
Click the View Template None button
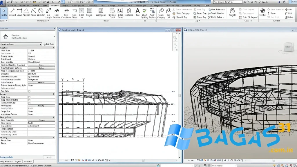pyautogui.click(x=41, y=120)
